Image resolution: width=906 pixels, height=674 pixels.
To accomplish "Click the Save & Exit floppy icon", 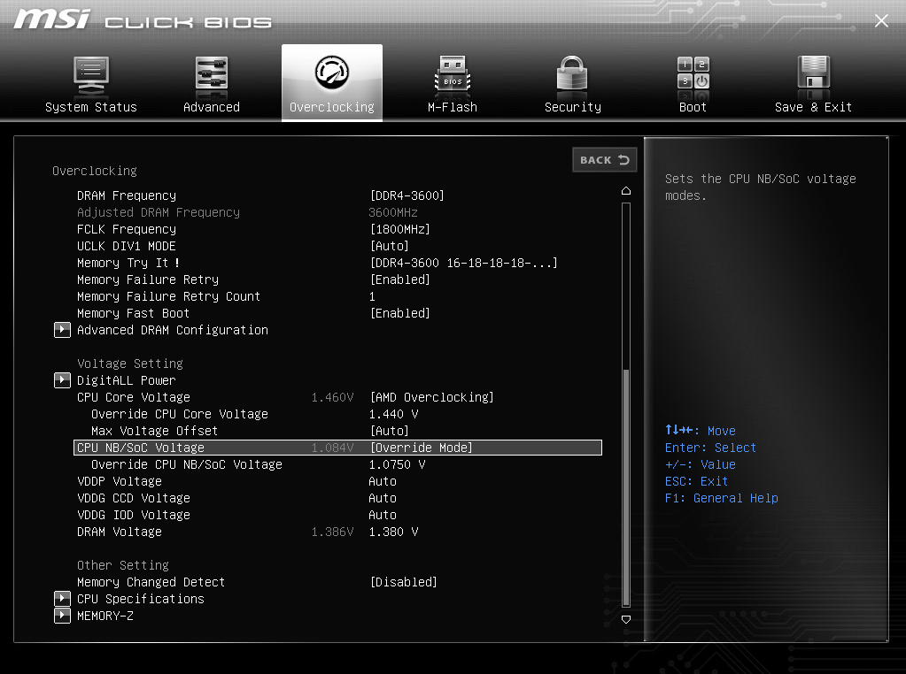I will 814,73.
